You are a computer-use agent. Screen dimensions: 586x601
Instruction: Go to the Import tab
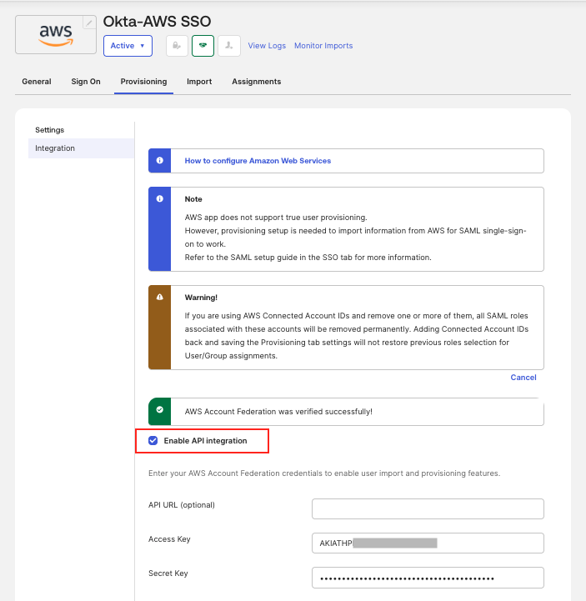(199, 82)
